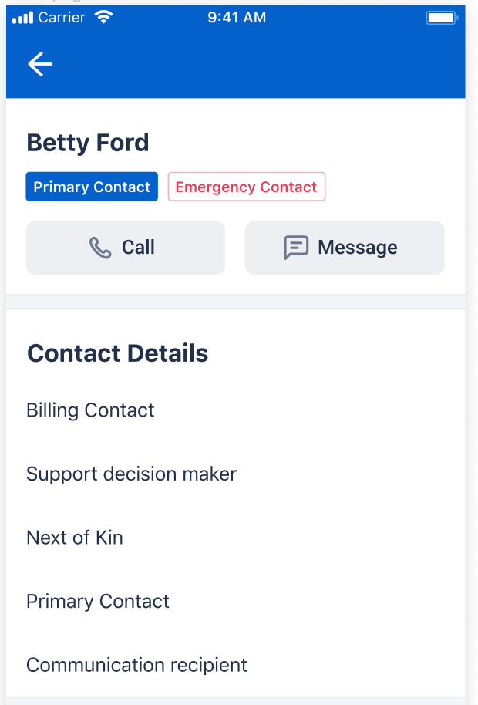This screenshot has height=705, width=478.
Task: Tap the Wi-Fi status icon
Action: point(104,17)
